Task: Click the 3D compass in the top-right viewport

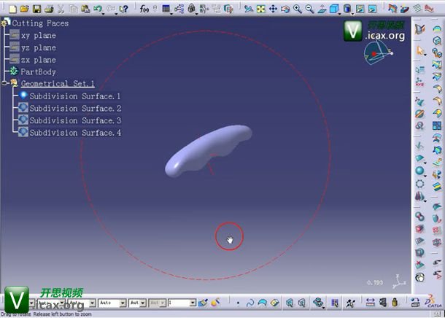Action: (380, 50)
